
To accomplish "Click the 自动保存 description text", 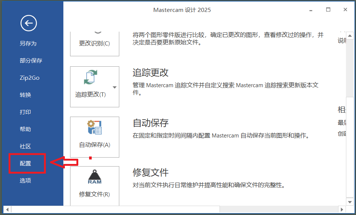I will tap(221, 136).
